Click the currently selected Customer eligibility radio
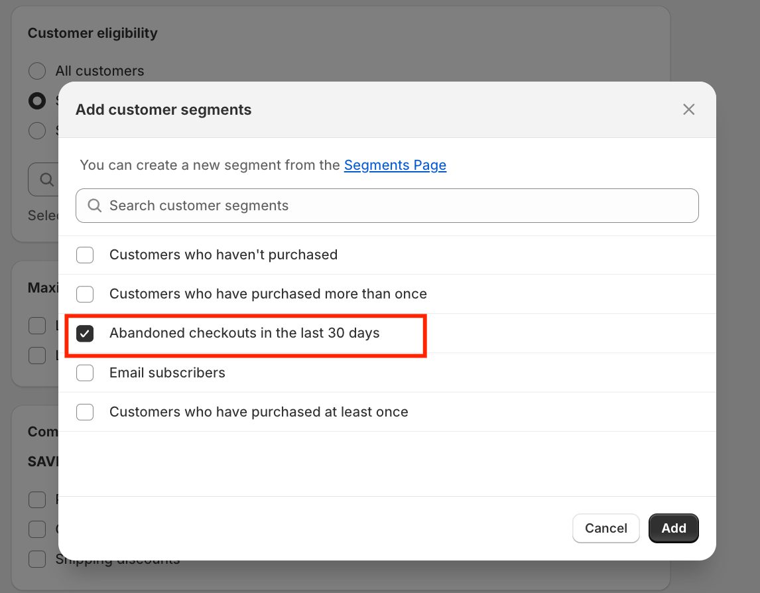This screenshot has width=760, height=593. (x=37, y=101)
